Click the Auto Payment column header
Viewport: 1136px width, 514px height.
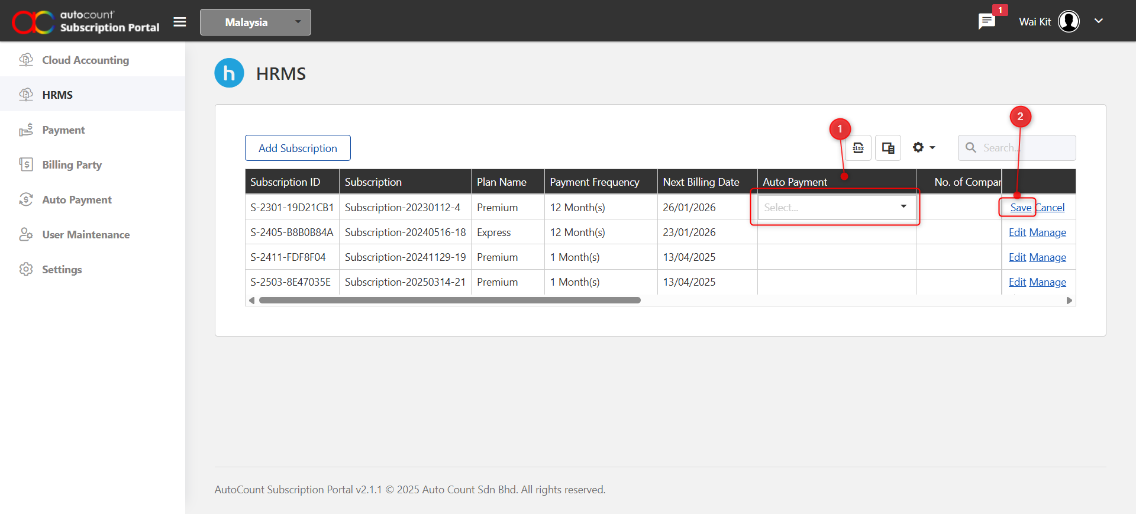pos(837,182)
